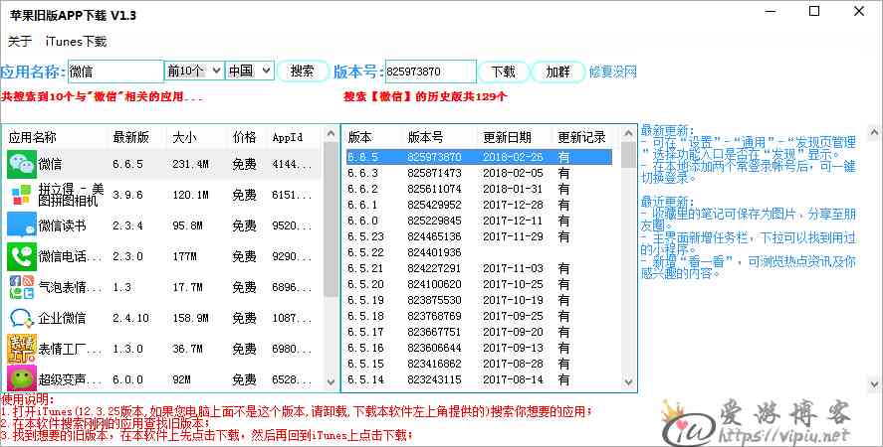Select the 微信读书 app icon
This screenshot has width=883, height=447.
pos(22,225)
